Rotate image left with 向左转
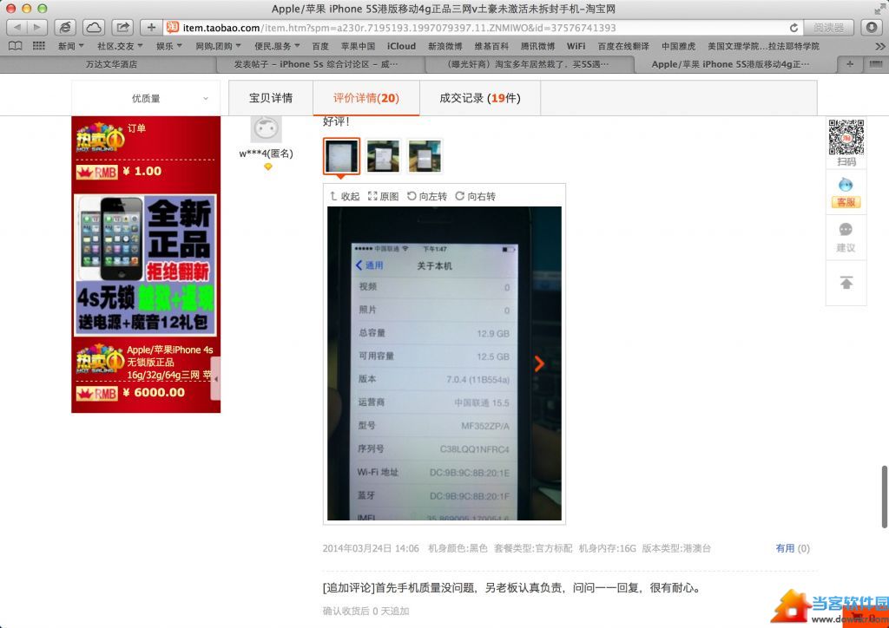This screenshot has height=628, width=889. (x=427, y=197)
